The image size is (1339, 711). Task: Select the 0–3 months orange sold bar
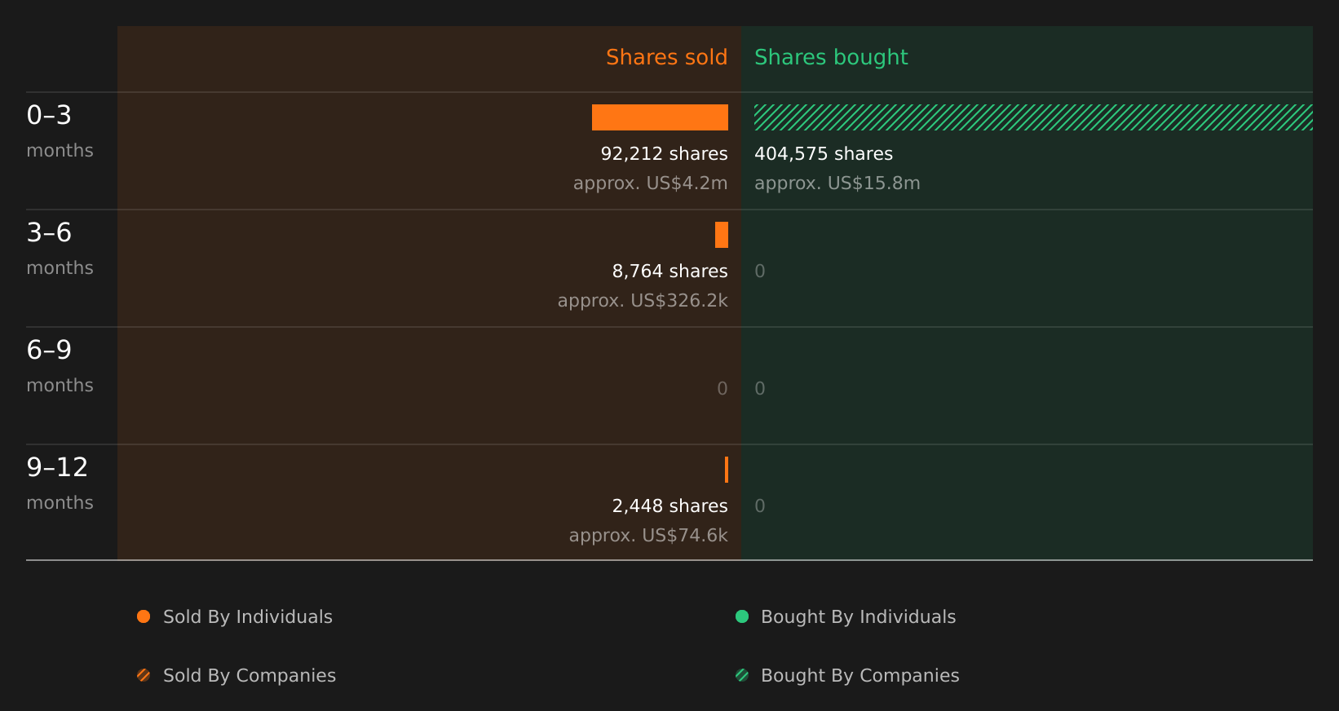point(660,117)
